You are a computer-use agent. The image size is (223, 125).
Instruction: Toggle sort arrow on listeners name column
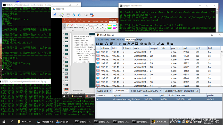(x=104, y=95)
